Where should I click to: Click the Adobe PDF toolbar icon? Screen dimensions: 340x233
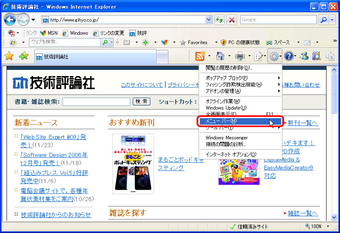point(11,33)
